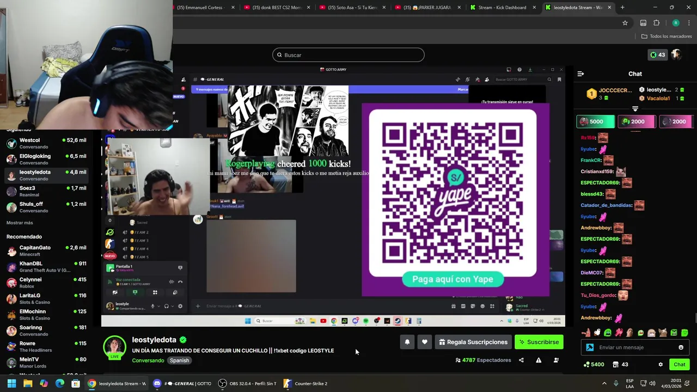Open KhanDBL recommended channel
Screen dimensions: 697x392
pyautogui.click(x=46, y=267)
